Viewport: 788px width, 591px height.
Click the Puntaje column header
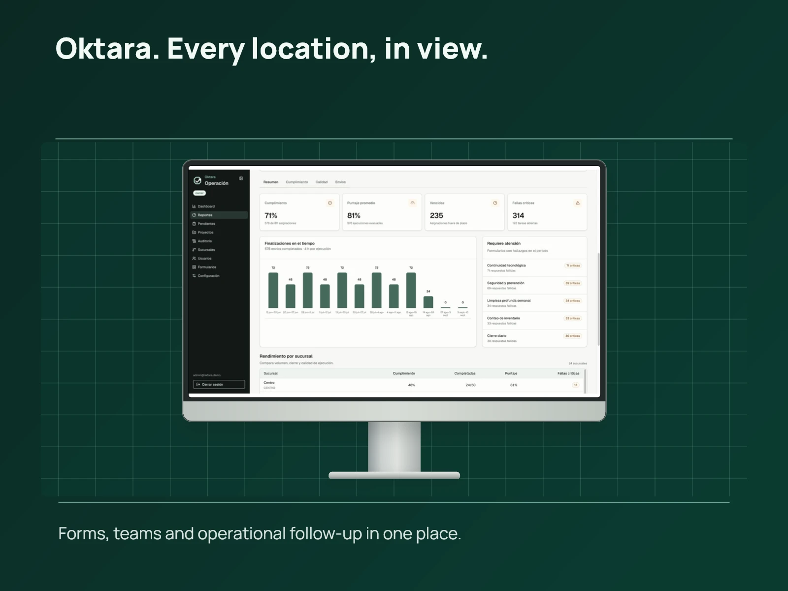click(x=511, y=373)
